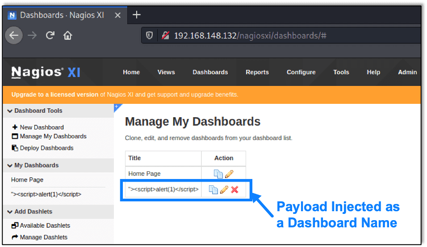Open the Reports menu
This screenshot has width=427, height=247.
(257, 72)
